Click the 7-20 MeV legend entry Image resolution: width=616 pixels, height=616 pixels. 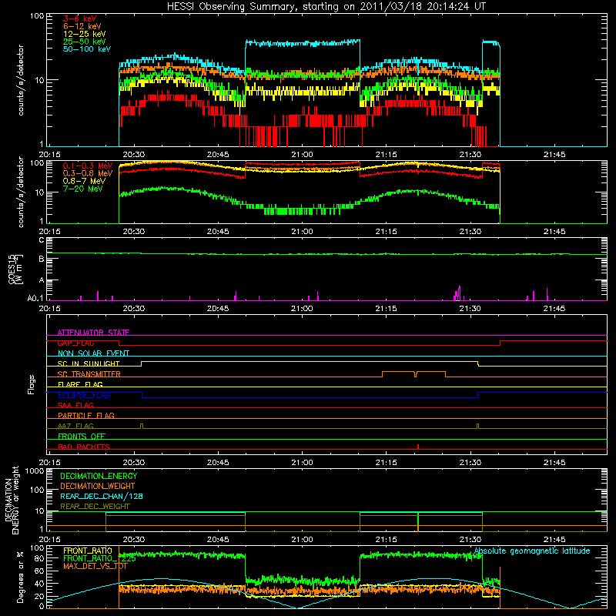tap(83, 189)
